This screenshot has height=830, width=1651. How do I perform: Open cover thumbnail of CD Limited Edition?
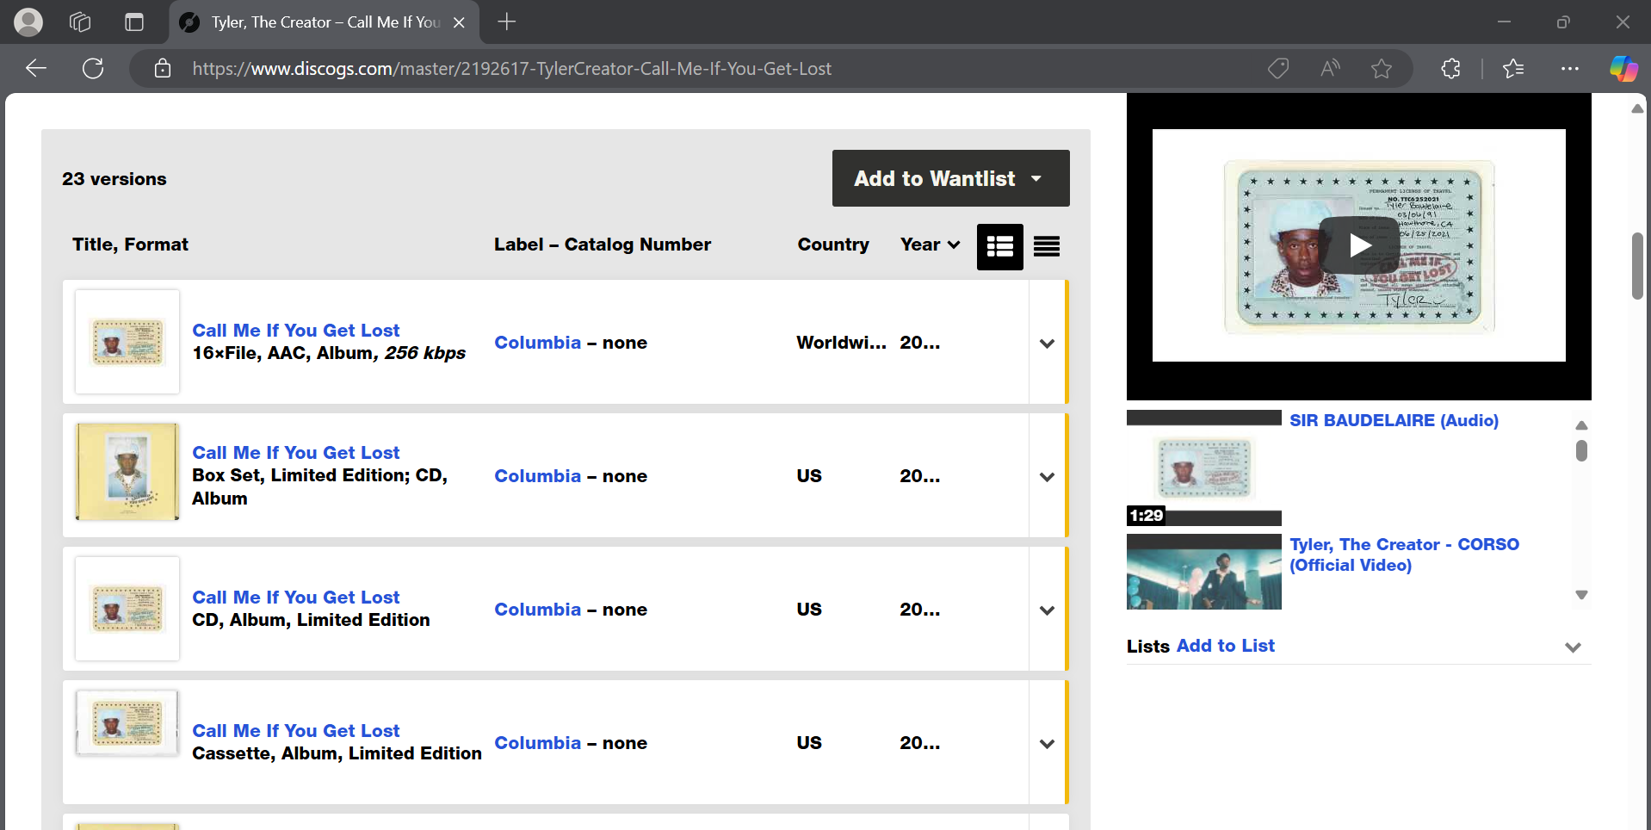(x=127, y=609)
